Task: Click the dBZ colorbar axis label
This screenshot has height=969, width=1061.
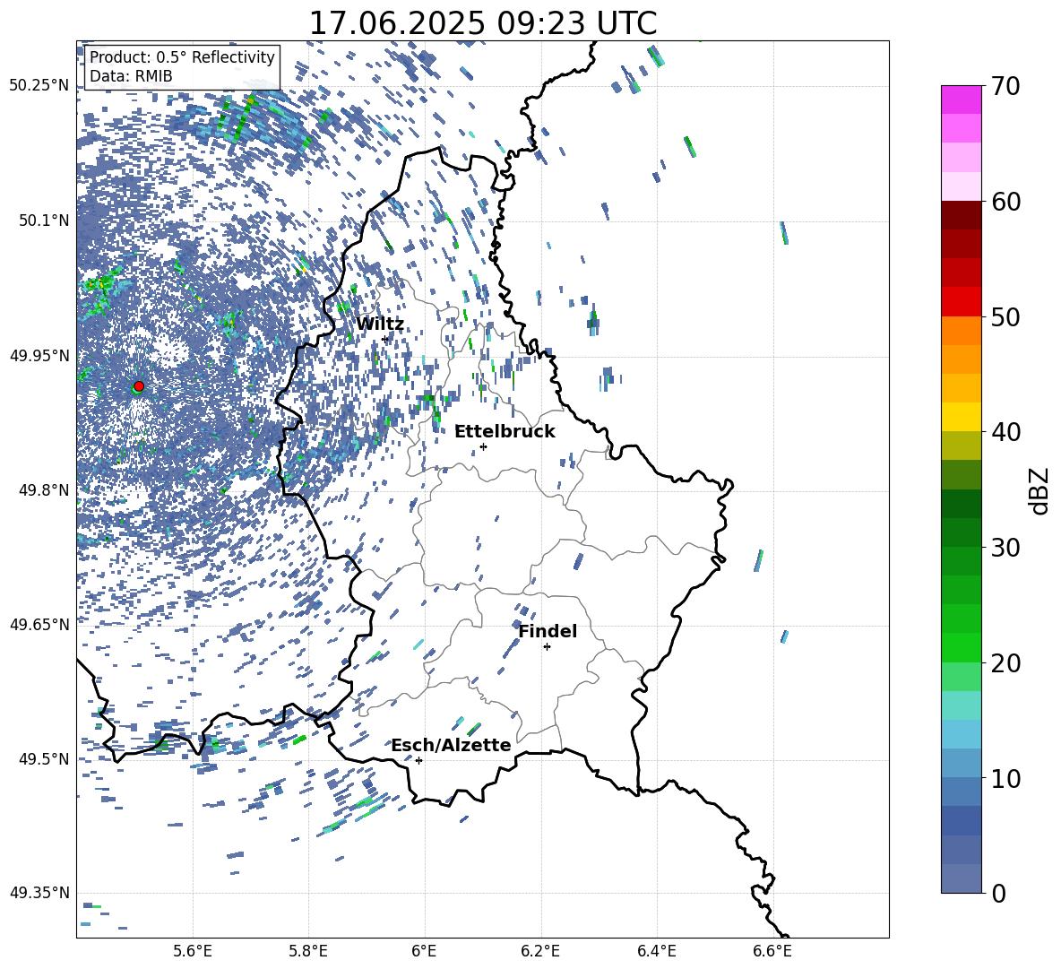Action: pyautogui.click(x=1040, y=490)
